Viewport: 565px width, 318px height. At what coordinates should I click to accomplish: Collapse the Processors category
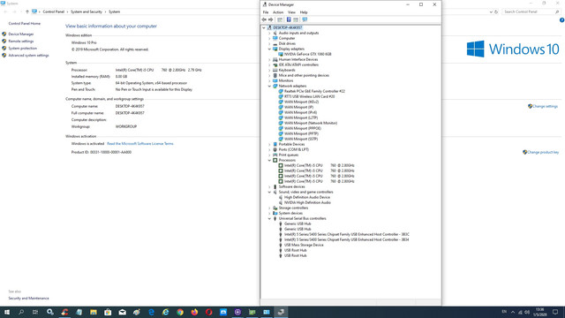[x=269, y=160]
